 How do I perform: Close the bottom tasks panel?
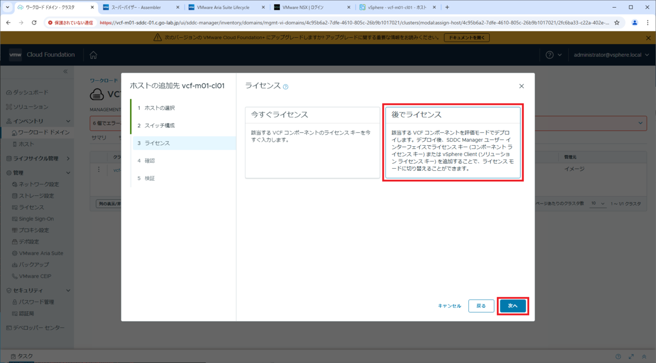pyautogui.click(x=645, y=356)
